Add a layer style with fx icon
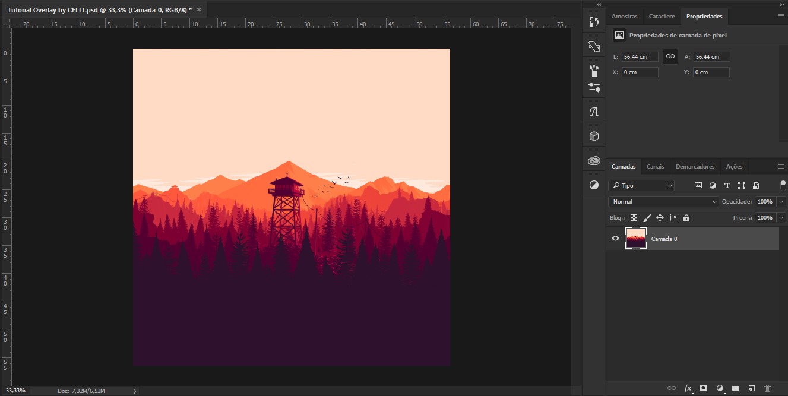The image size is (788, 396). [x=688, y=388]
